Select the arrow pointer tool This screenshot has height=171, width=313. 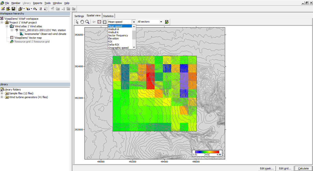pos(77,22)
